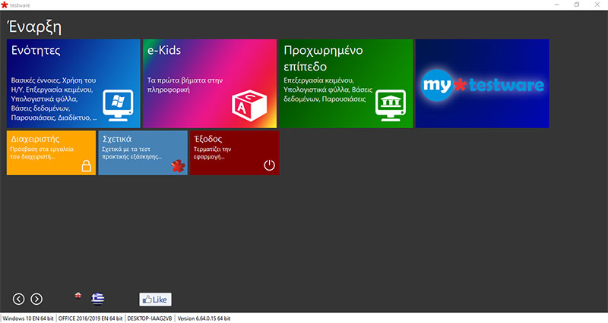The width and height of the screenshot is (608, 323).
Task: Click the power icon
Action: [x=270, y=165]
